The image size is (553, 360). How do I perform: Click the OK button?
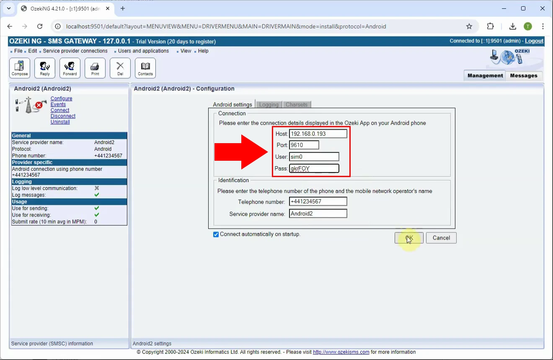[409, 238]
